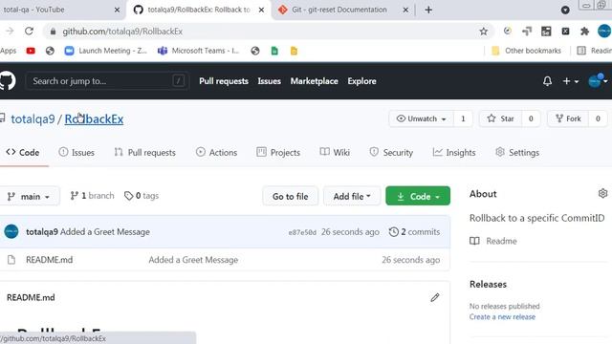Screen dimensions: 612x344
Task: Open Pull requests in top navigation
Action: [x=224, y=81]
